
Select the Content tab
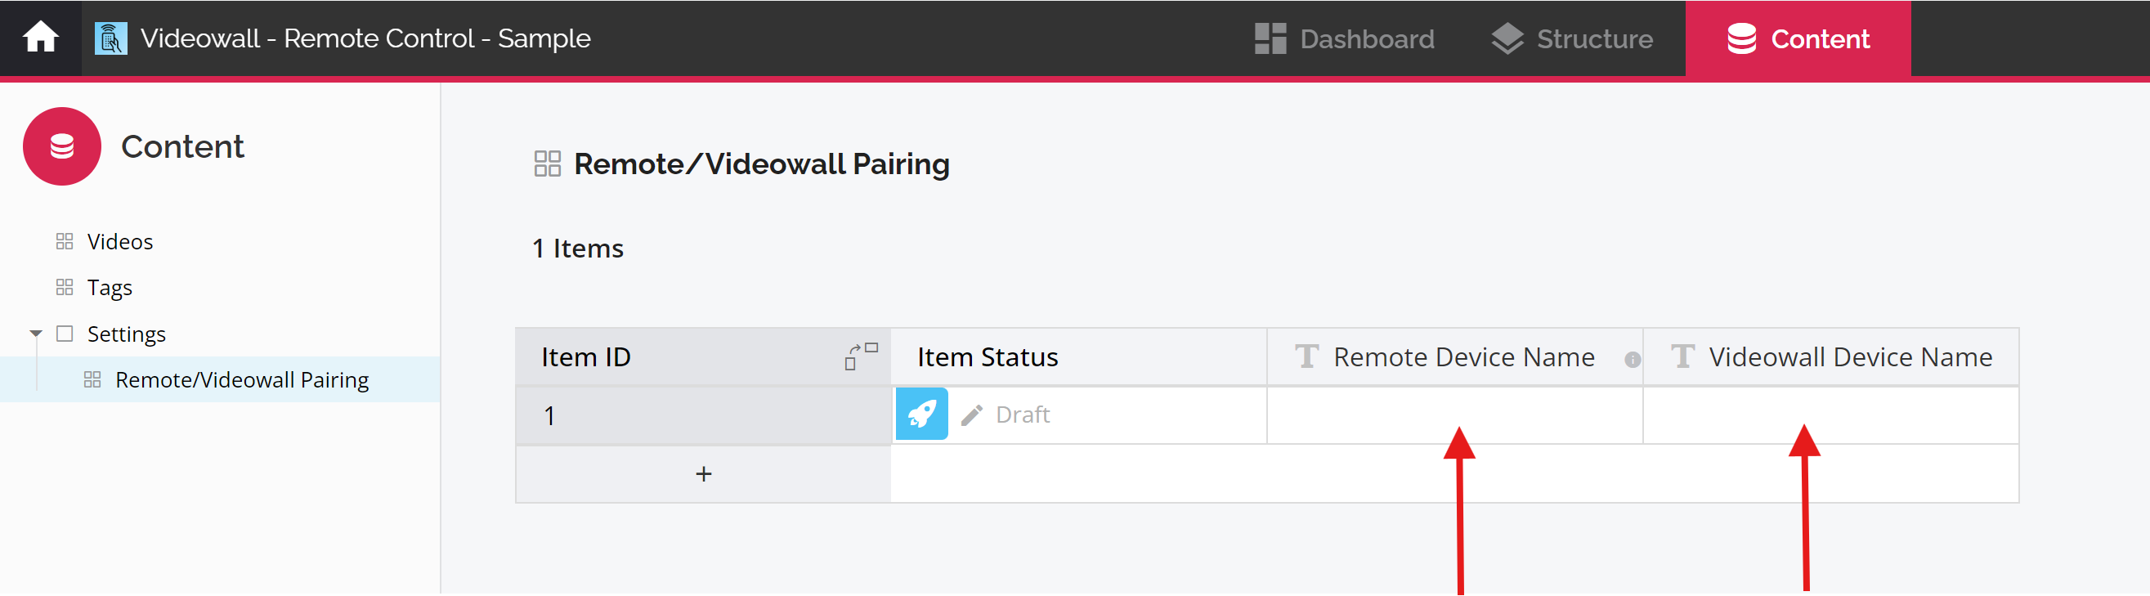1798,38
